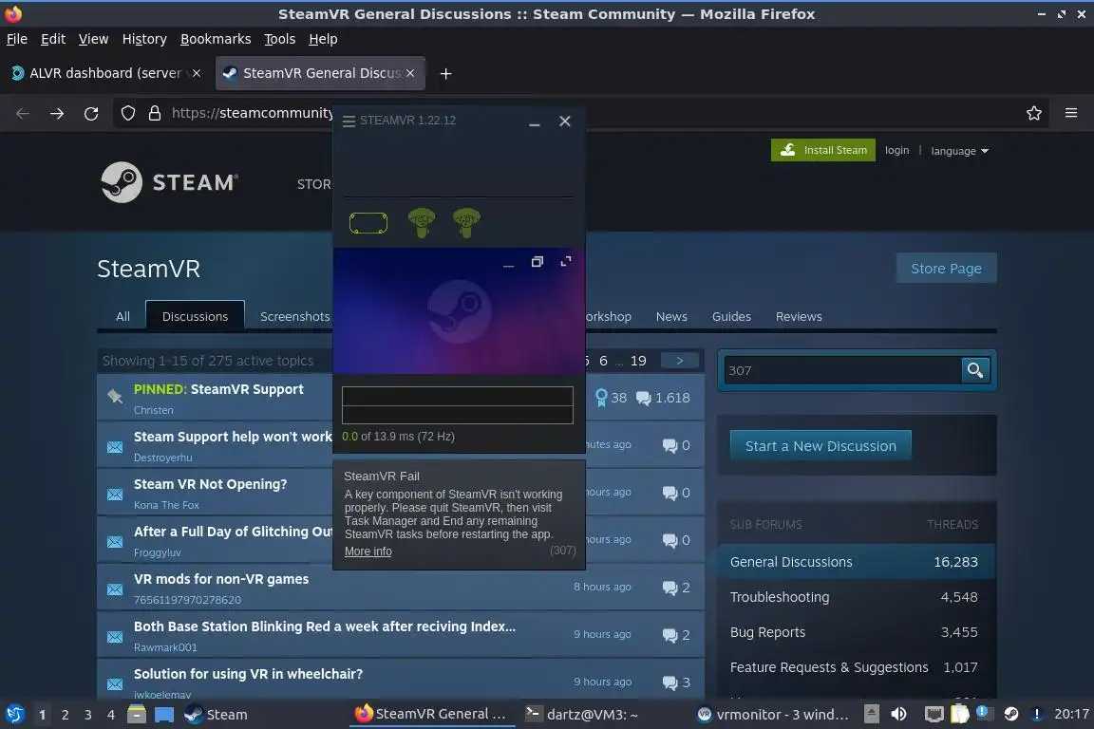
Task: Open the file manager from taskbar
Action: click(137, 715)
